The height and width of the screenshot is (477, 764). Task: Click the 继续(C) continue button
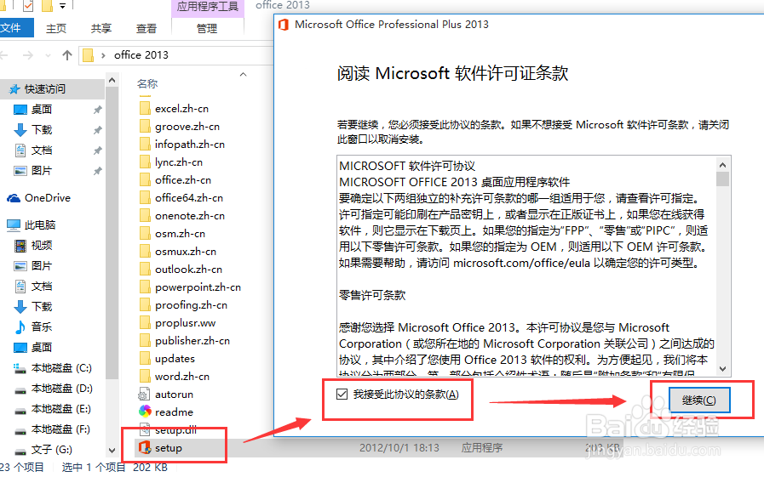698,400
